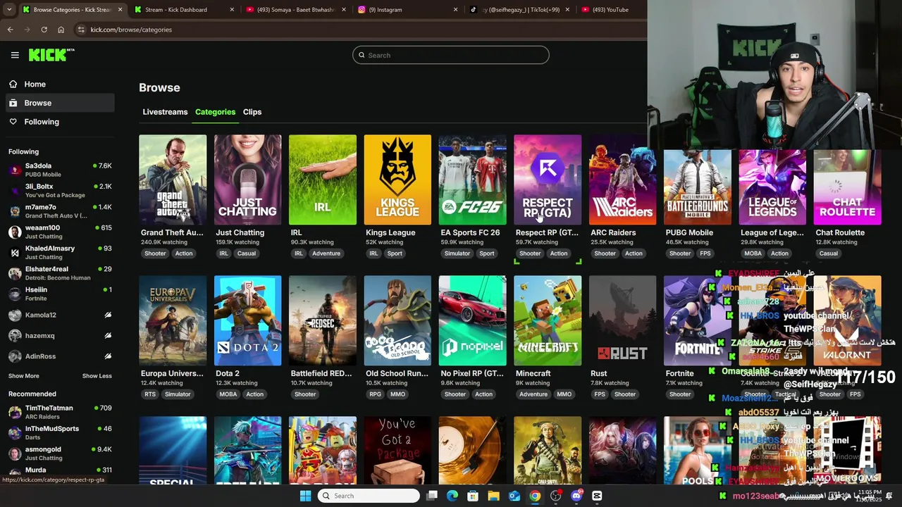The image size is (902, 507).
Task: Open offline channel Kamola12
Action: coord(60,315)
